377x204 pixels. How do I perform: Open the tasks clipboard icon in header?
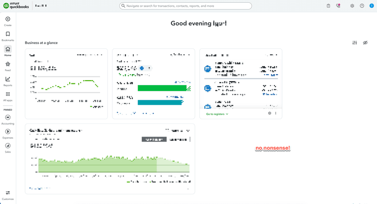pyautogui.click(x=328, y=6)
